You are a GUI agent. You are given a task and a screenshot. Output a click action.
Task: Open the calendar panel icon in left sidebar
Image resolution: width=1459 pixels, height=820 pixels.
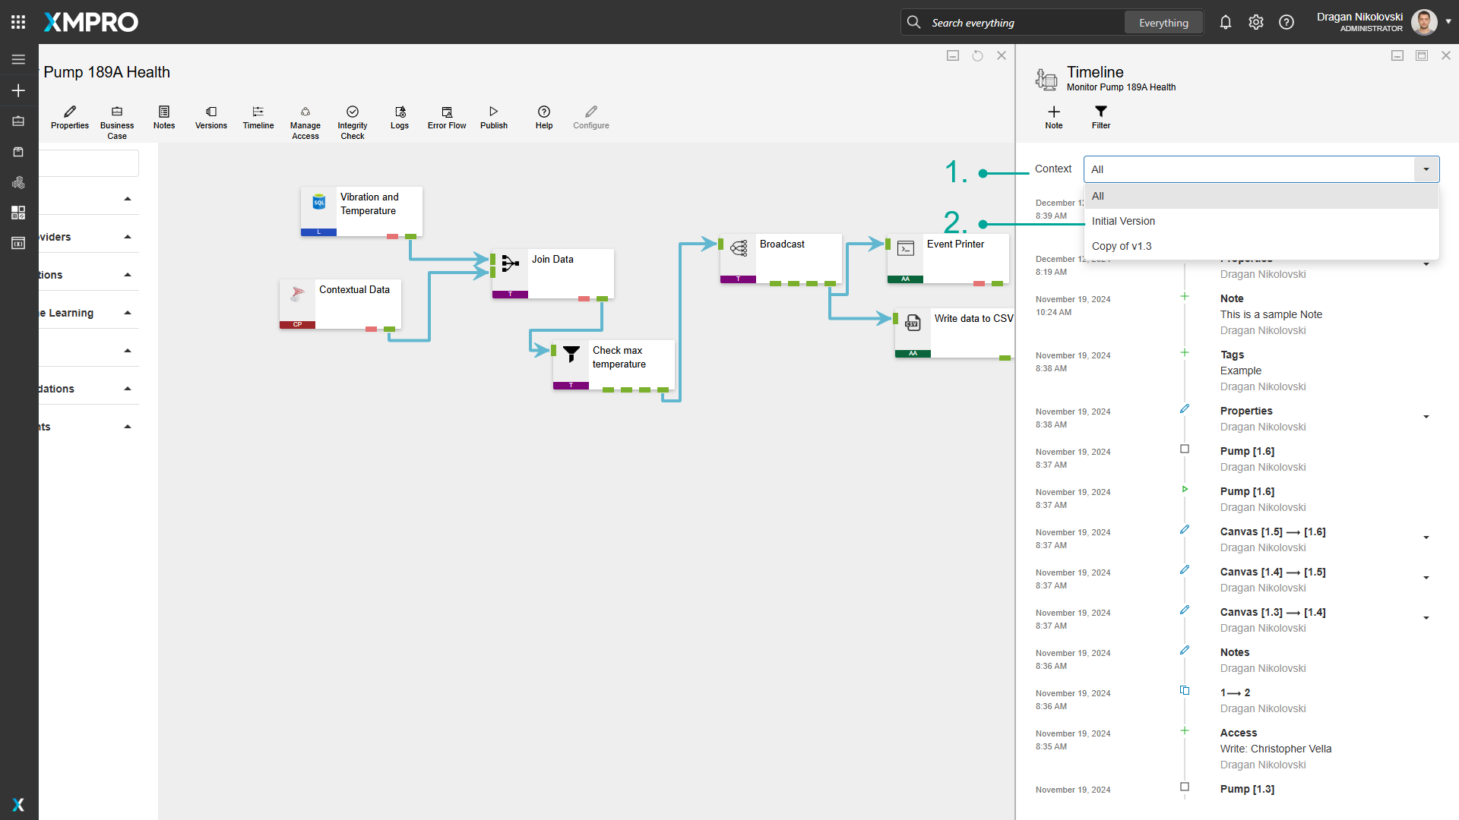point(18,243)
